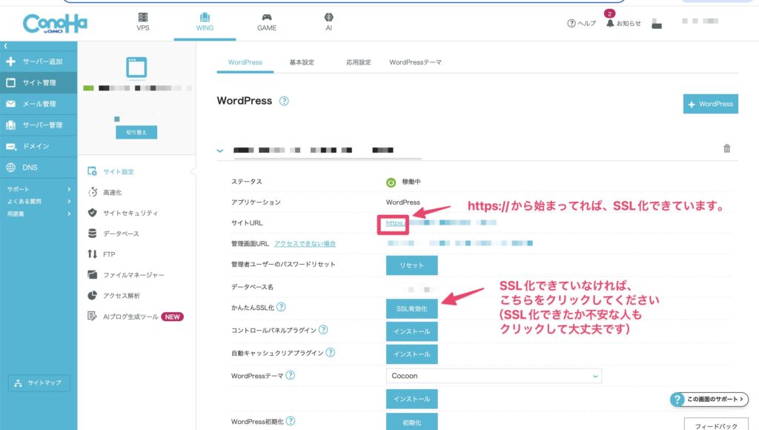Open the お知らせ notifications bell
Screen dimensions: 759x430
(623, 23)
